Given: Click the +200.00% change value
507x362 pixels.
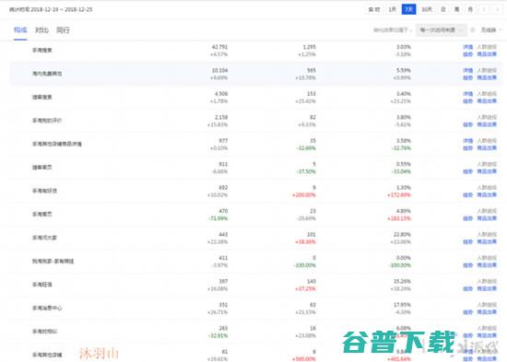Looking at the screenshot, I should click(x=304, y=195).
